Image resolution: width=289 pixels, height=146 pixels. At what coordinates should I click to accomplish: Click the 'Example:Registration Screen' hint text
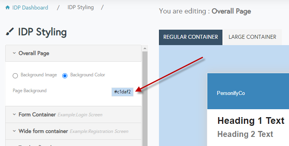click(x=99, y=131)
